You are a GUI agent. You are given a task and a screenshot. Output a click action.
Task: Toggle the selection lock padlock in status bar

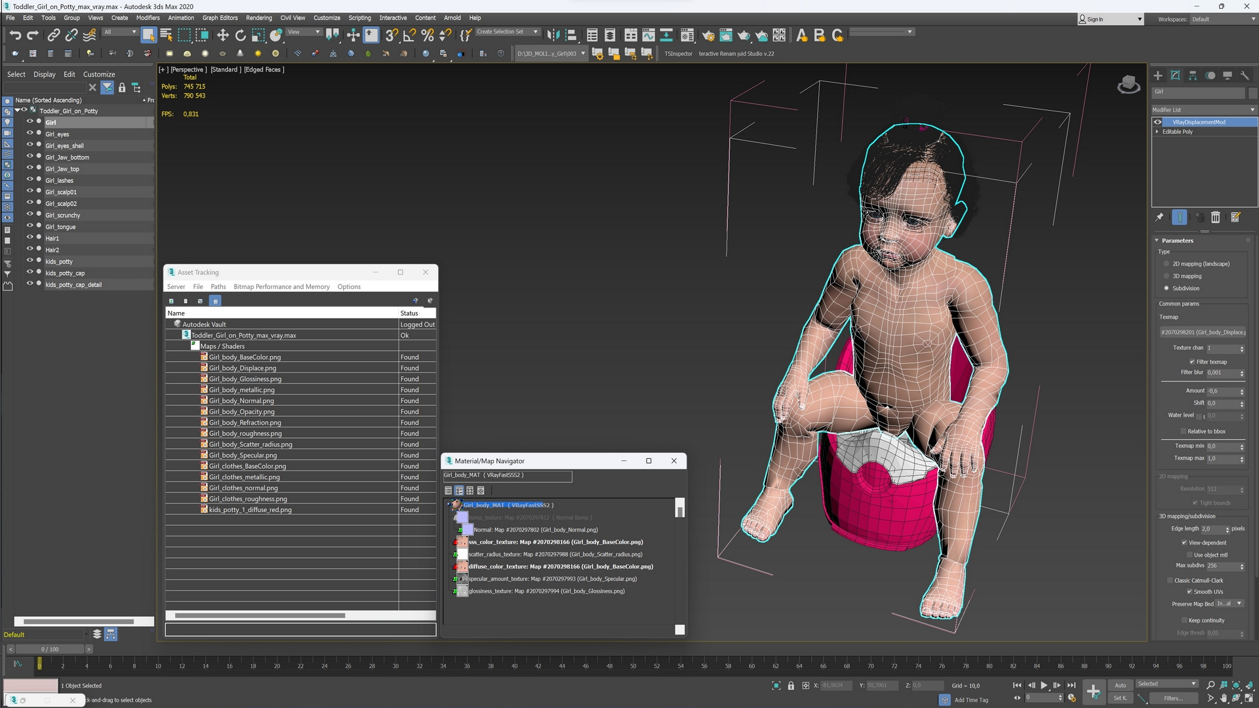791,686
